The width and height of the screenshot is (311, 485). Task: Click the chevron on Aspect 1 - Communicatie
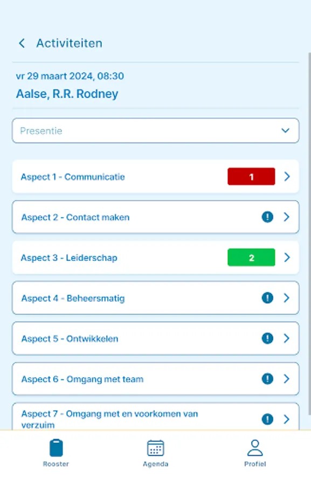287,176
